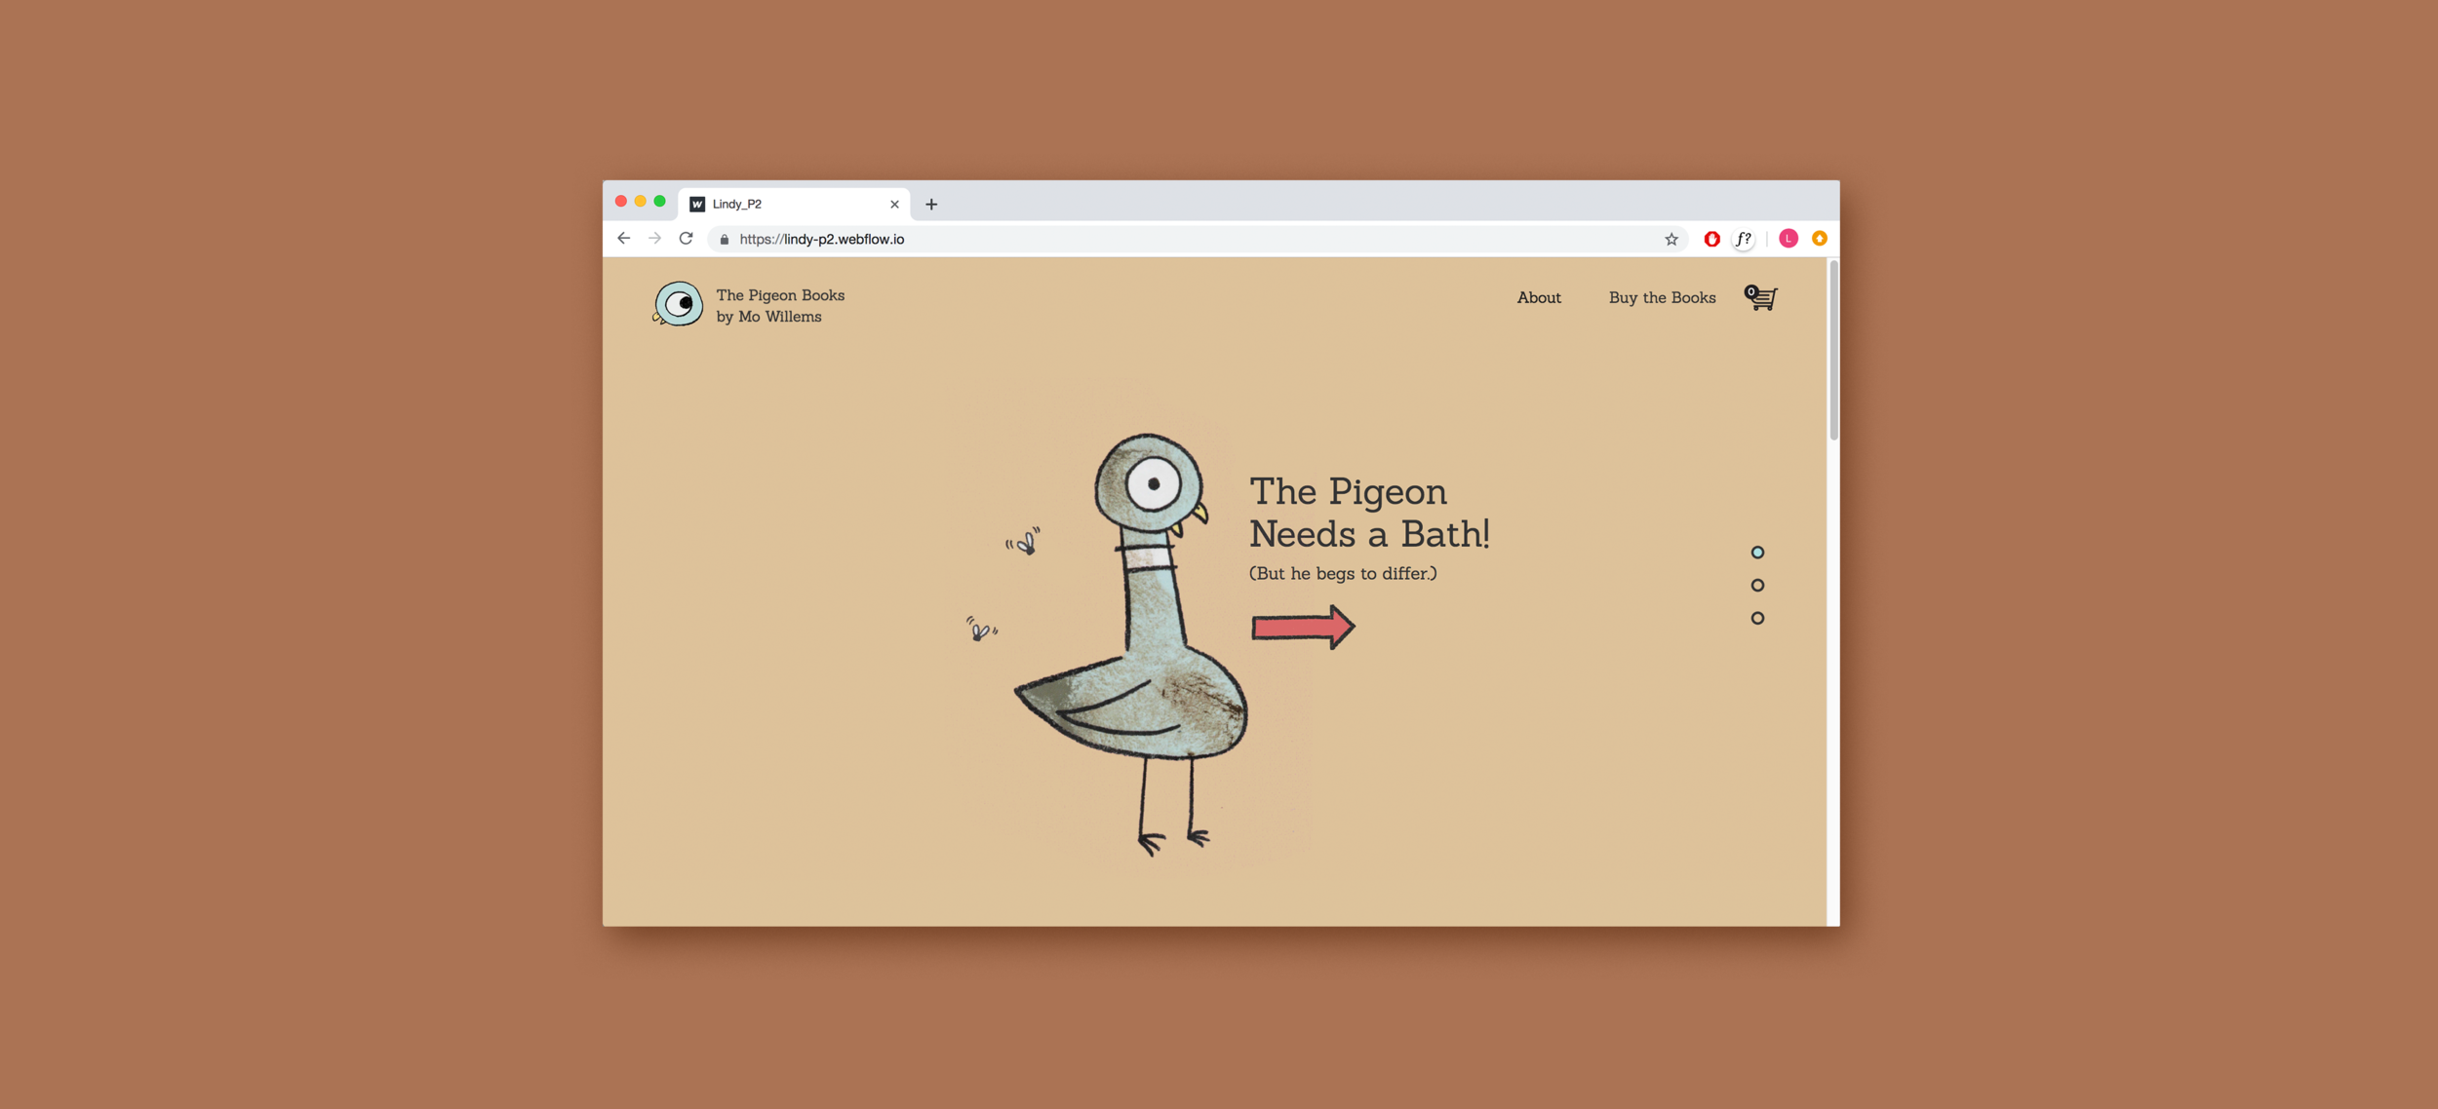
Task: Click the red arrow under the title
Action: pyautogui.click(x=1303, y=627)
